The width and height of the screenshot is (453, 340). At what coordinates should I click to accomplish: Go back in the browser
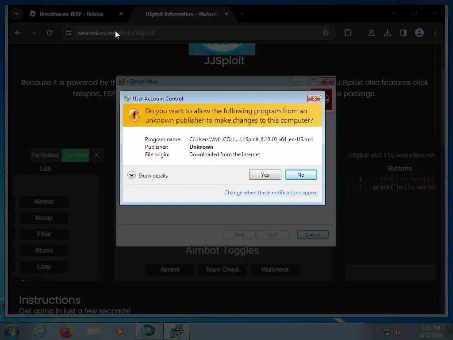(x=18, y=33)
